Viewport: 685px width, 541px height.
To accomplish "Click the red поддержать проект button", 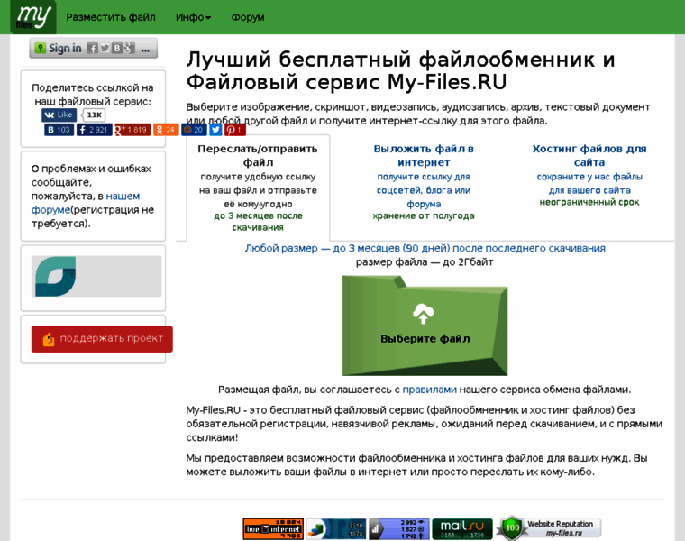I will [102, 339].
